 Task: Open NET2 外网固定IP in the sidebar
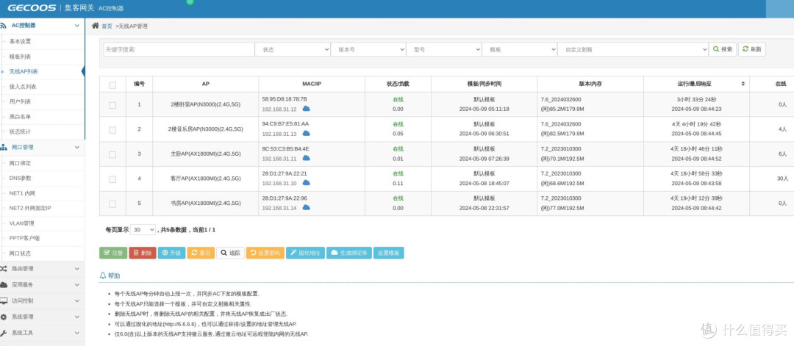coord(30,208)
